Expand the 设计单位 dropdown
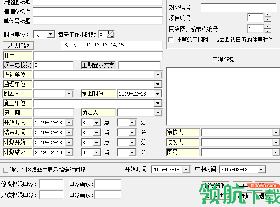This screenshot has height=207, width=280. (x=158, y=75)
